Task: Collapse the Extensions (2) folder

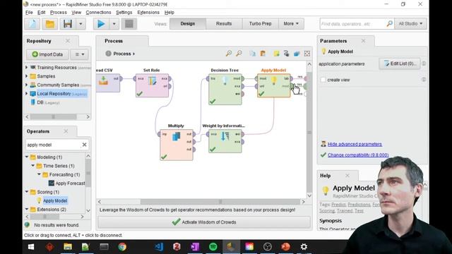Action: (x=27, y=209)
